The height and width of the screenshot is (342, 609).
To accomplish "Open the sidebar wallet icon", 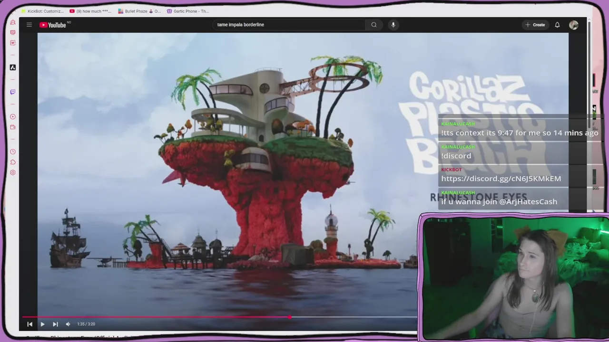I will click(x=13, y=127).
